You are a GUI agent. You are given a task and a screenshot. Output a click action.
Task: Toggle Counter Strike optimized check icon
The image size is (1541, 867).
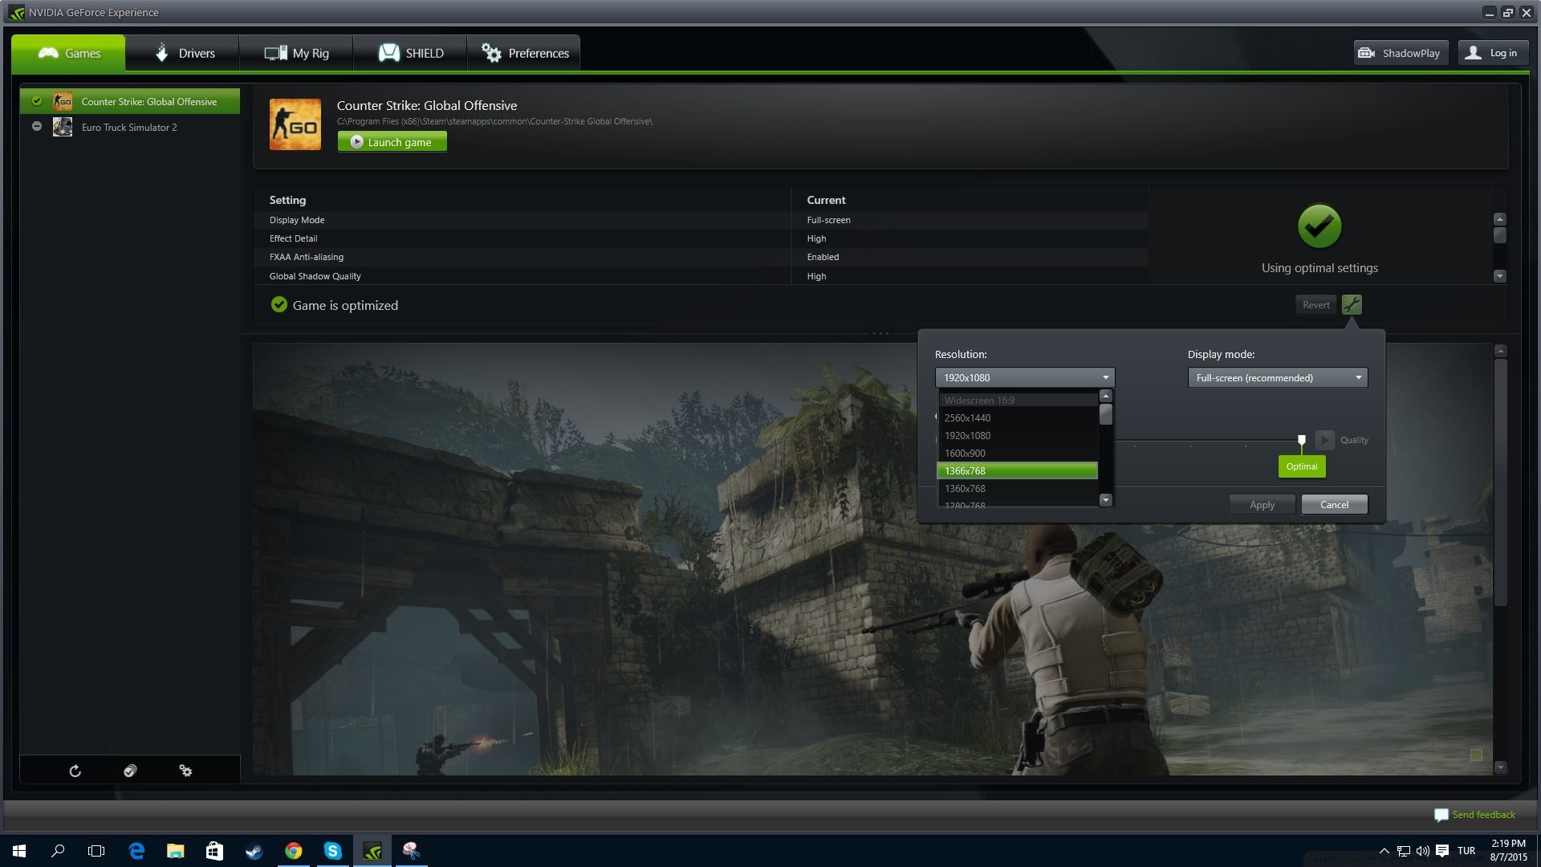pos(37,101)
